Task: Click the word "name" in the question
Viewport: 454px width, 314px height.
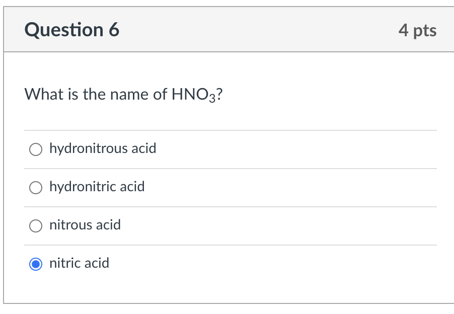Action: click(x=128, y=94)
